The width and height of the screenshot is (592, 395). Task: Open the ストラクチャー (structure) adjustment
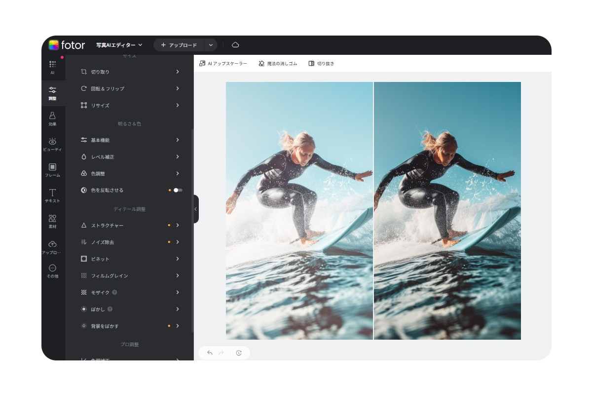click(129, 225)
